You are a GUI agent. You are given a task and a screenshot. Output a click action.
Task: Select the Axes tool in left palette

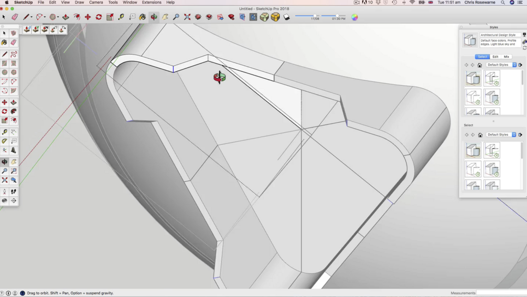tap(4, 150)
